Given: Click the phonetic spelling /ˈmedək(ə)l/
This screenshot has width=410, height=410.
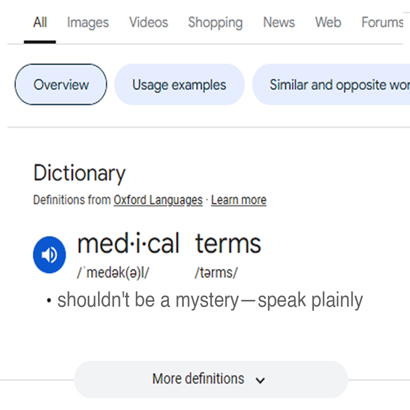Looking at the screenshot, I should (113, 273).
